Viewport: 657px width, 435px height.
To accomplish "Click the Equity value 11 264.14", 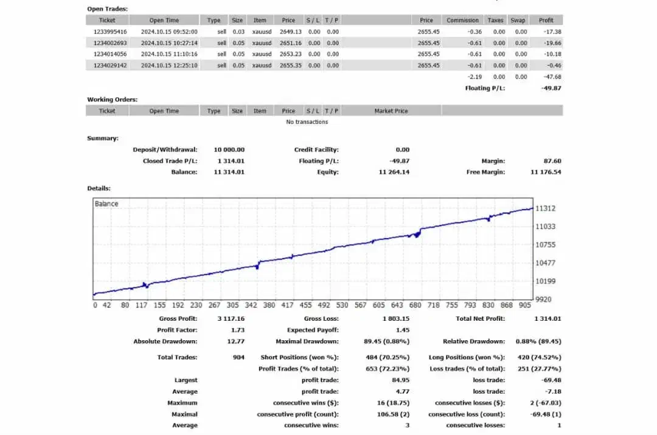I will (394, 172).
